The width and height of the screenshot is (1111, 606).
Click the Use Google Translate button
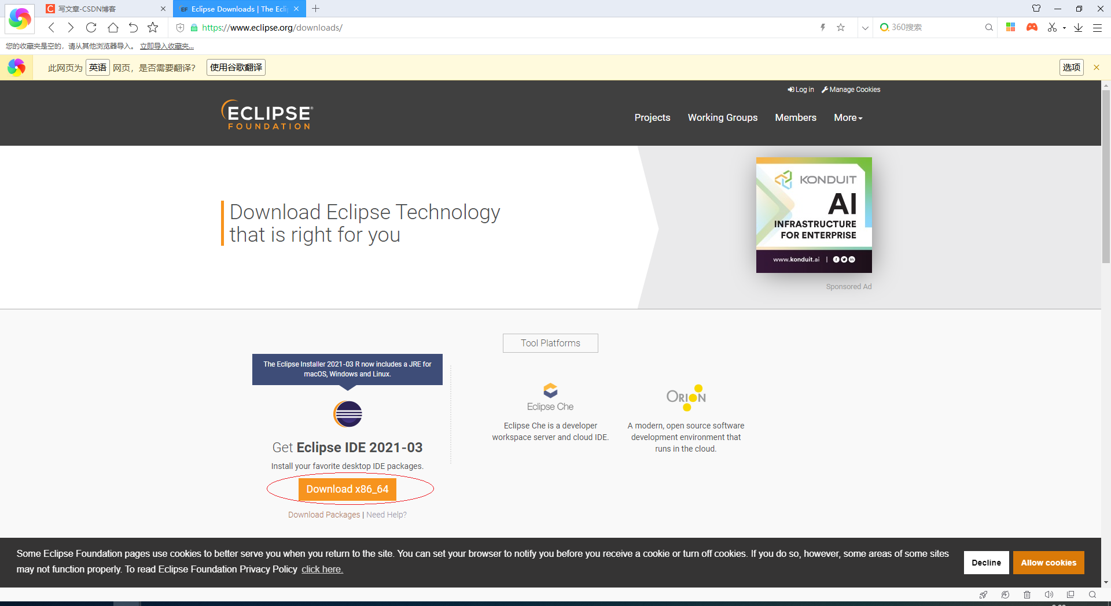(236, 68)
